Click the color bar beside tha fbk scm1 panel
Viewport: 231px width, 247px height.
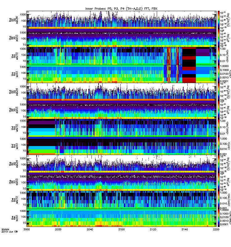click(x=219, y=74)
